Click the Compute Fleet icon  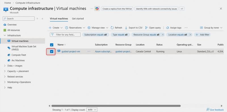pos(9,55)
